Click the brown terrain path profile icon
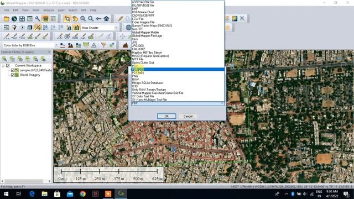This screenshot has width=354, height=199. 126,45
